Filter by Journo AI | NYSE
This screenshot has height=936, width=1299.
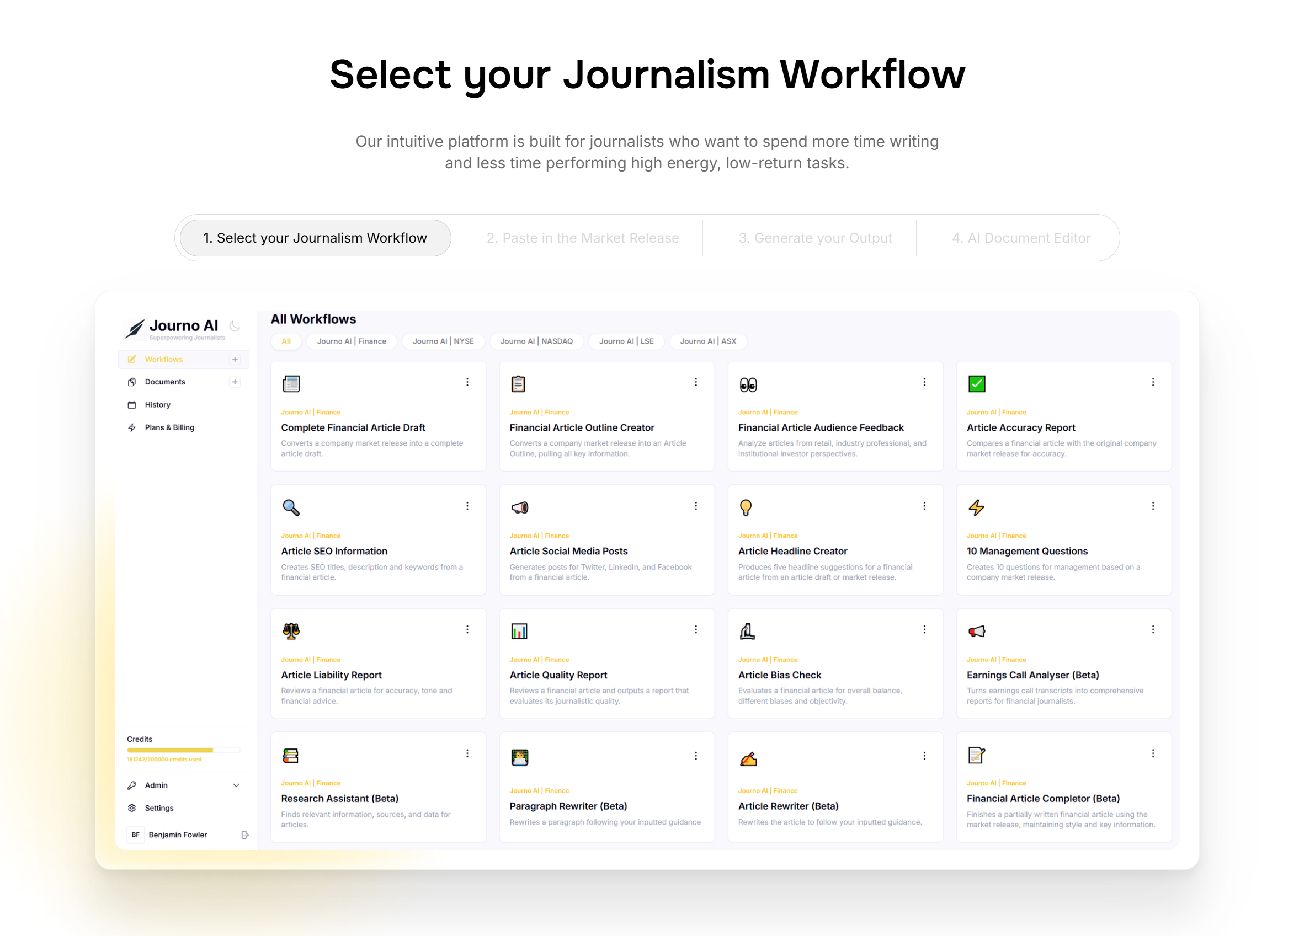tap(443, 341)
